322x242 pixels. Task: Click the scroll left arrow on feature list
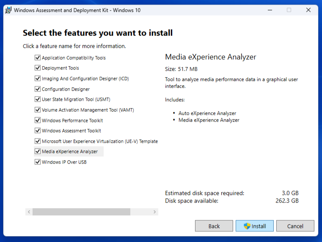[29, 211]
